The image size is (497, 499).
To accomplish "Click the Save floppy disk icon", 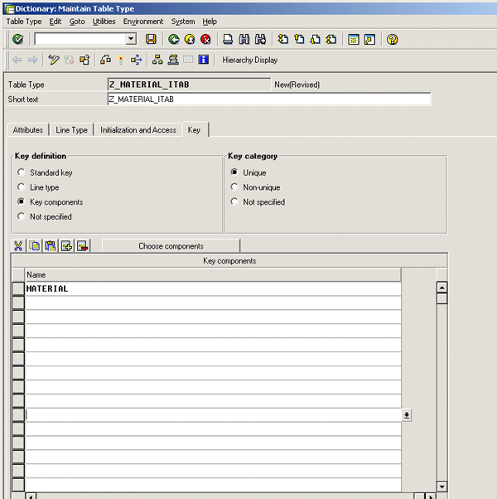I will 151,39.
